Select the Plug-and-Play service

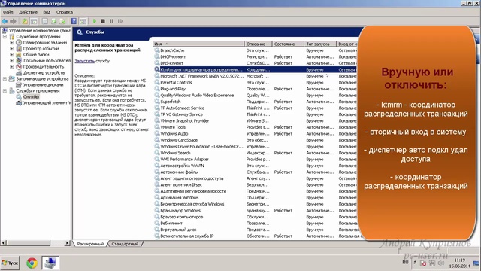click(255, 89)
